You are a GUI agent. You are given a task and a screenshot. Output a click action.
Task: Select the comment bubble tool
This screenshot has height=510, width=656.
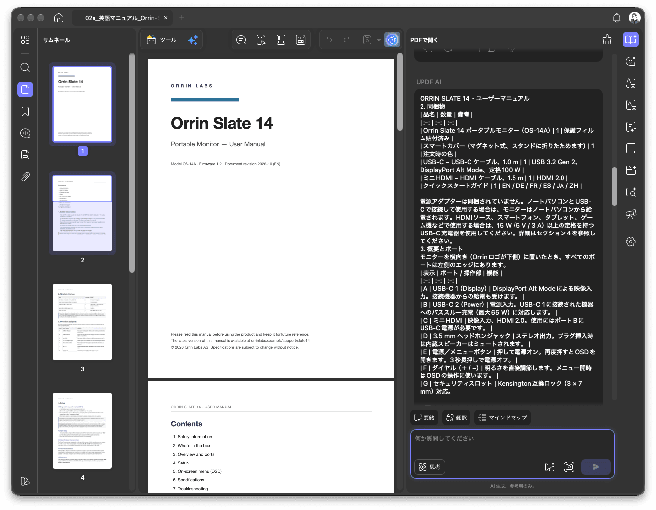click(x=241, y=40)
